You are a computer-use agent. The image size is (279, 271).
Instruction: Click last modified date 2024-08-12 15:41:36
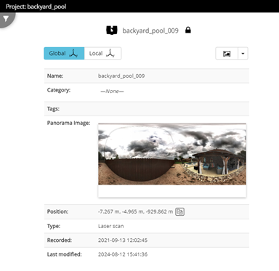click(123, 254)
